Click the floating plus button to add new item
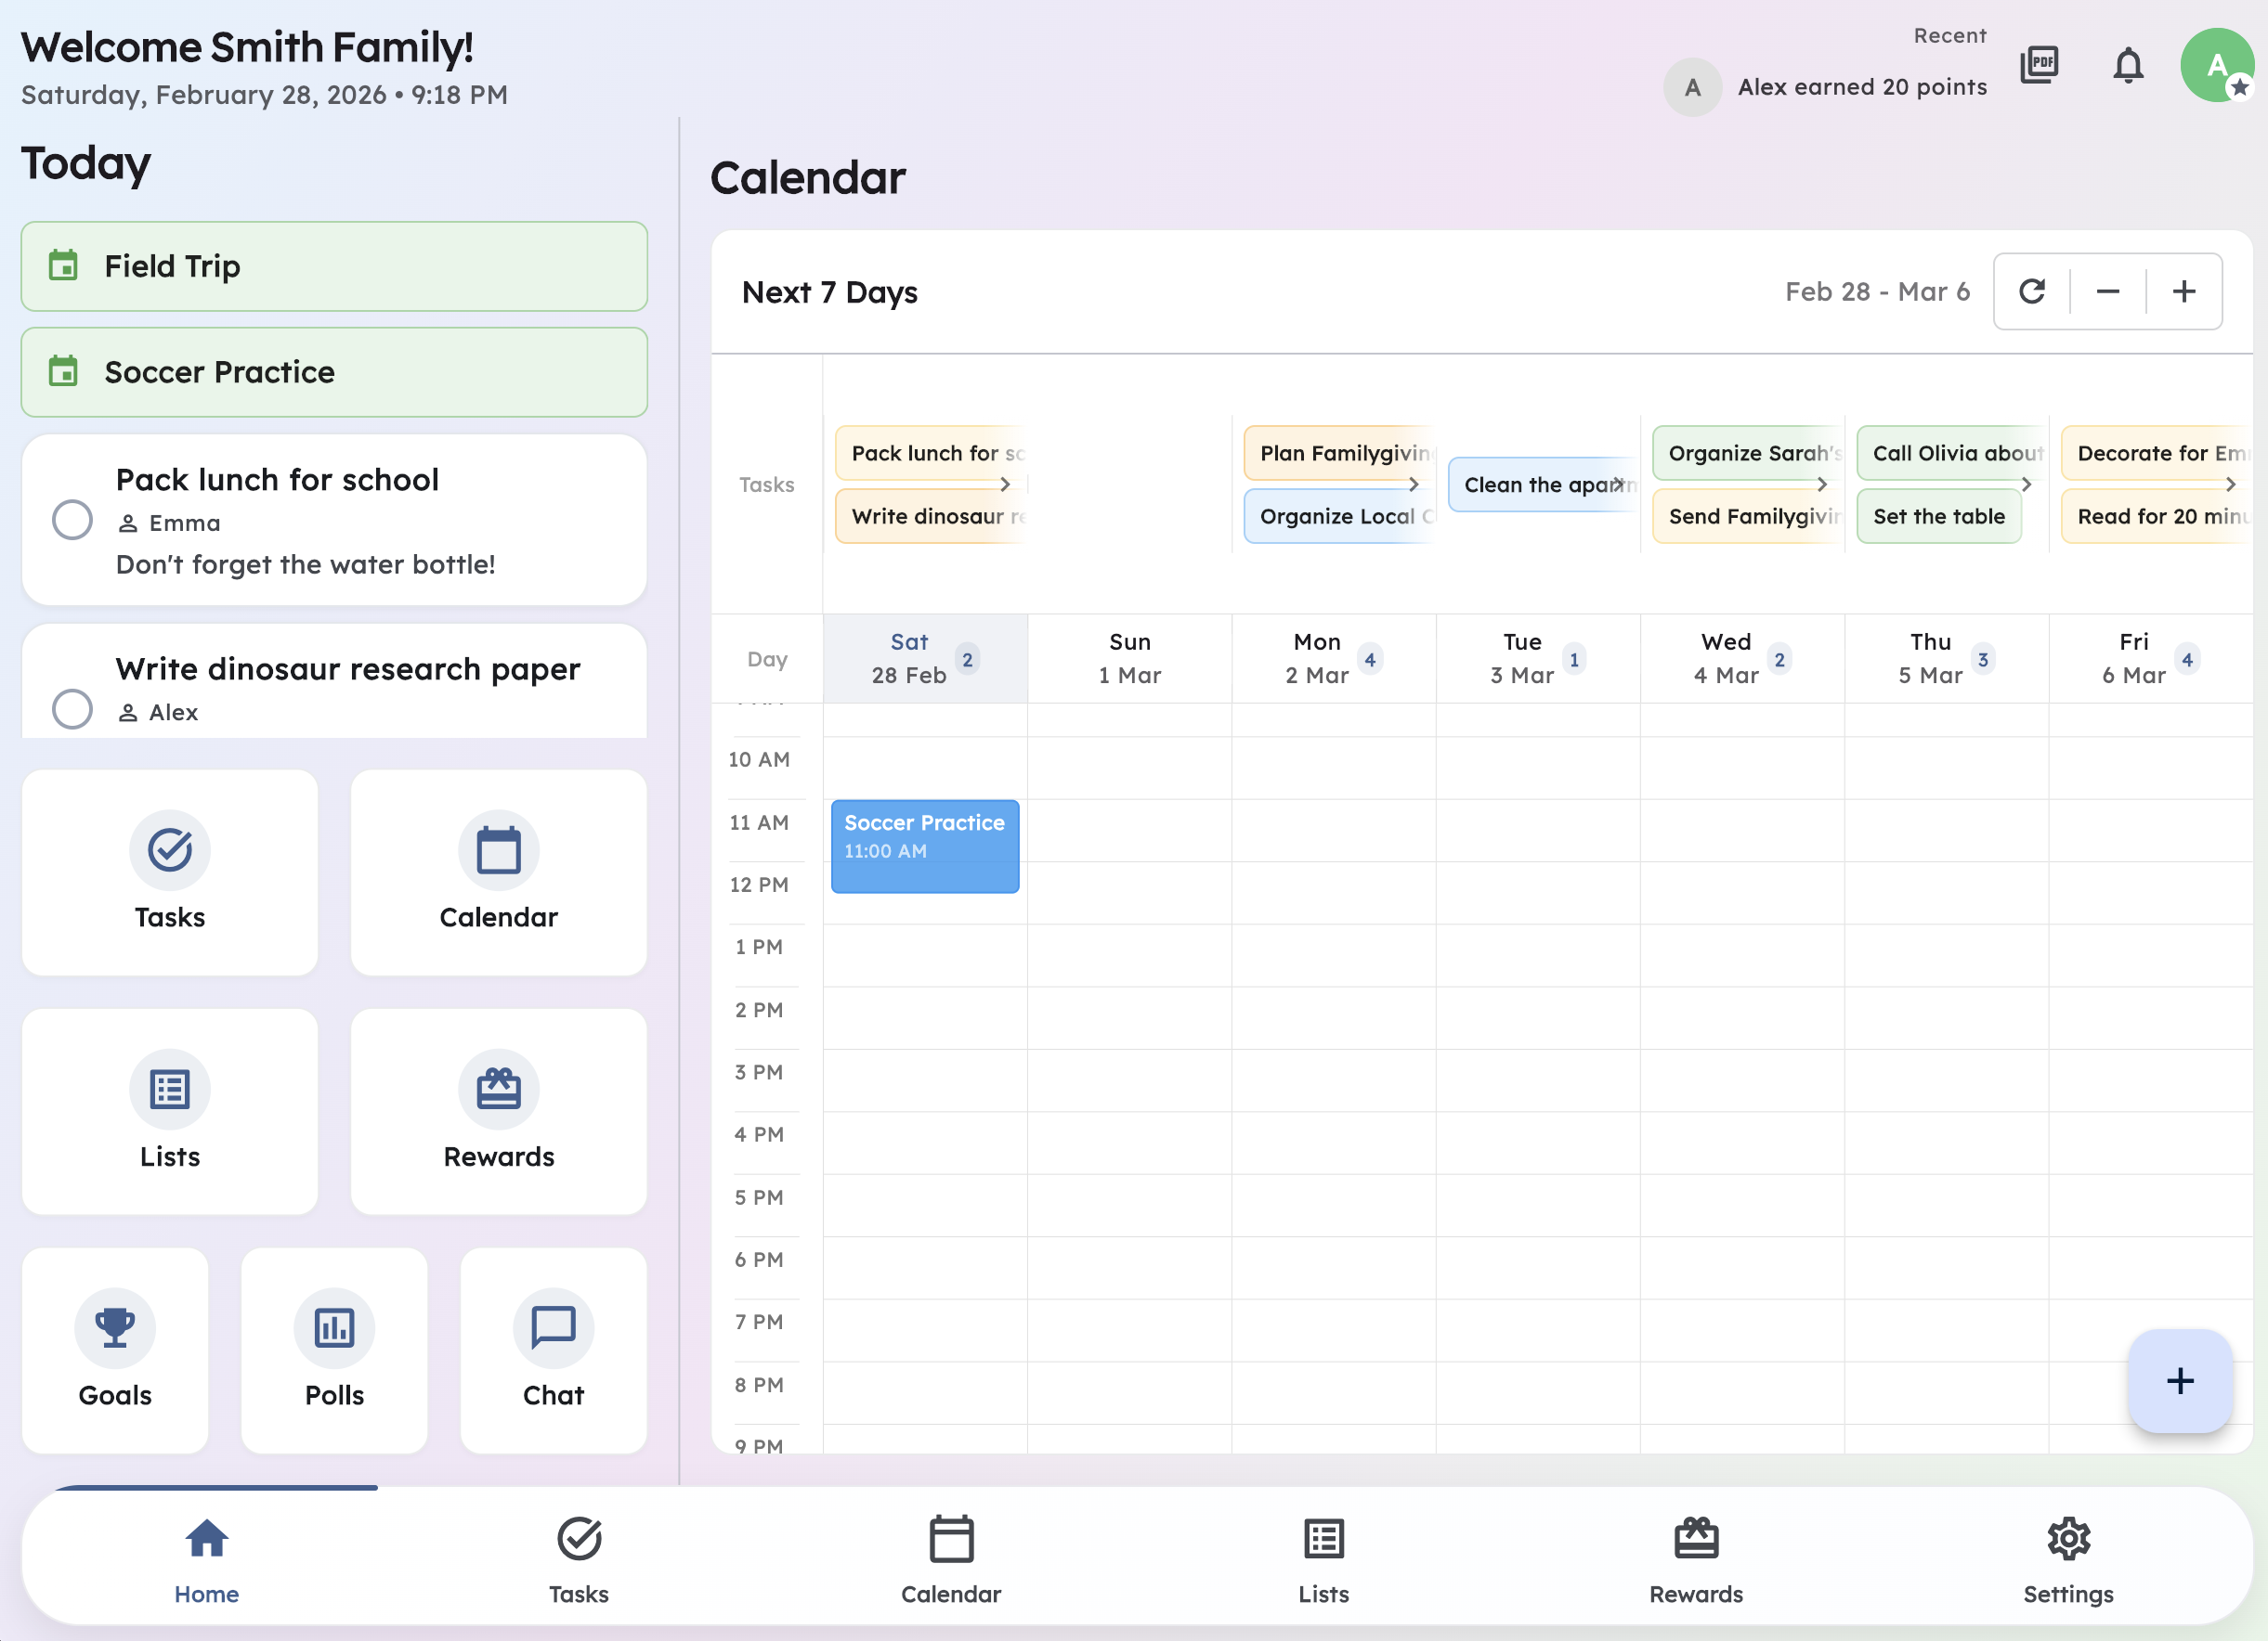Viewport: 2268px width, 1641px height. tap(2180, 1381)
